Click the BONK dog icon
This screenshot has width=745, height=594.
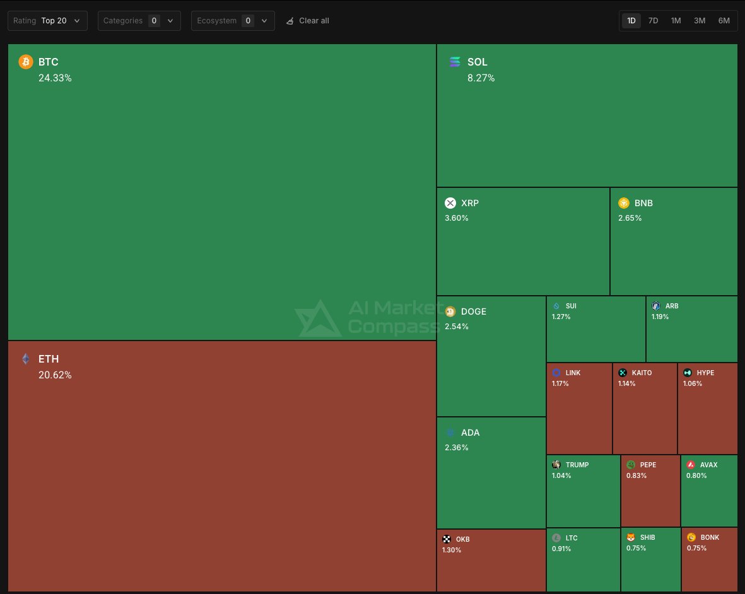(x=691, y=537)
